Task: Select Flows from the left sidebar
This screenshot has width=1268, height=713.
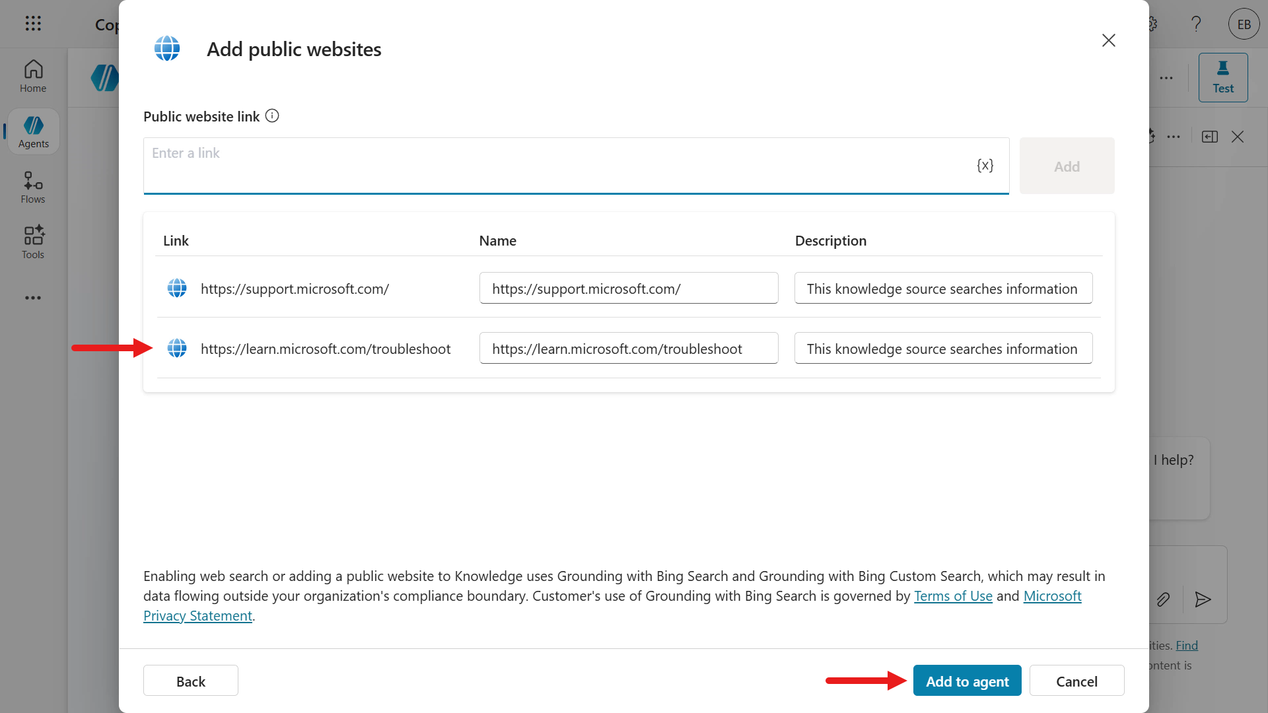Action: (x=33, y=187)
